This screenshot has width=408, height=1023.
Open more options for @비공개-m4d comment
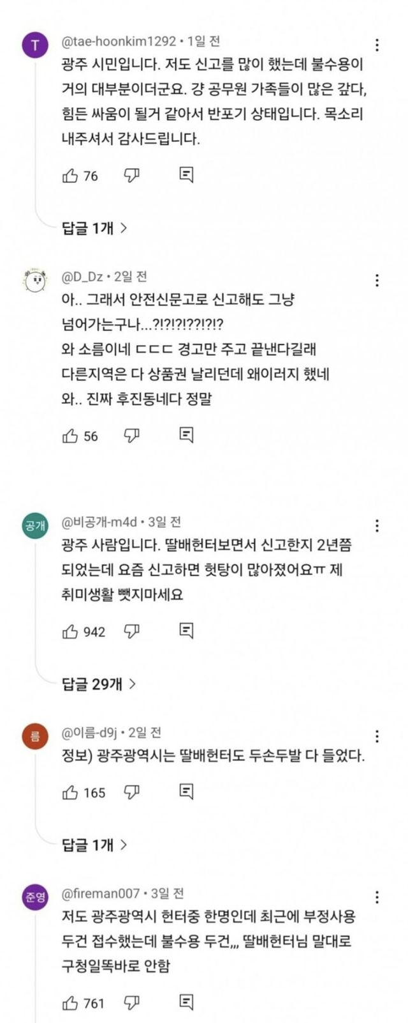tap(377, 525)
